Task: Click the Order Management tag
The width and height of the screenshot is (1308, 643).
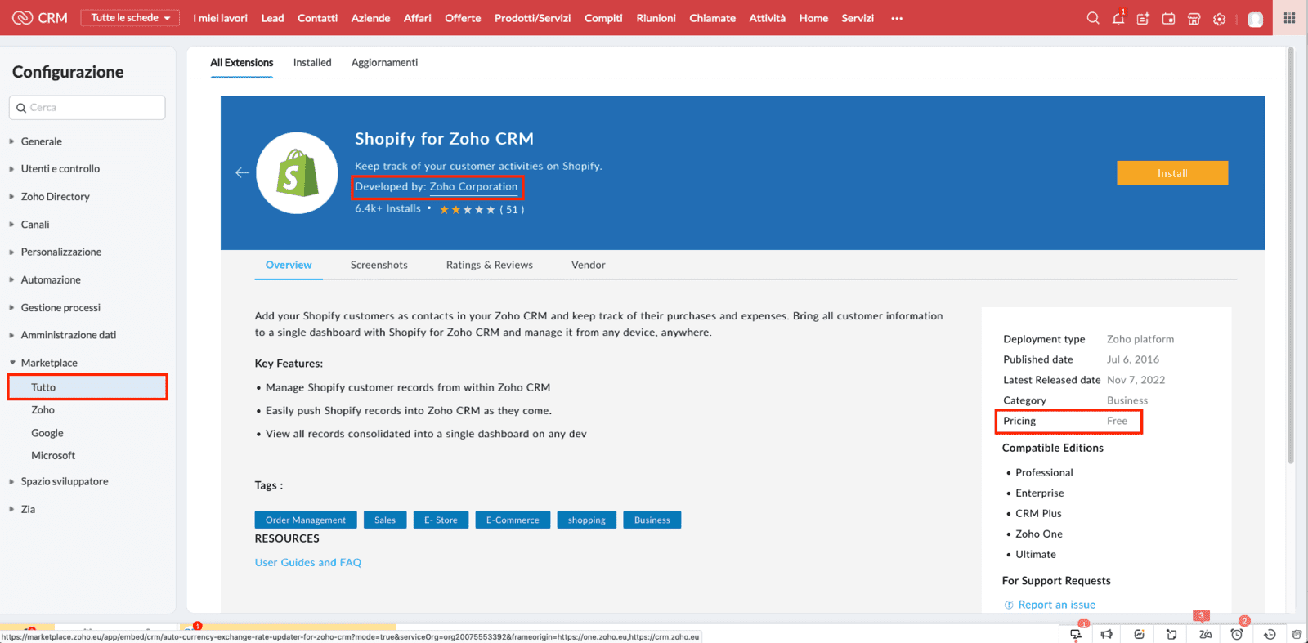Action: tap(306, 520)
